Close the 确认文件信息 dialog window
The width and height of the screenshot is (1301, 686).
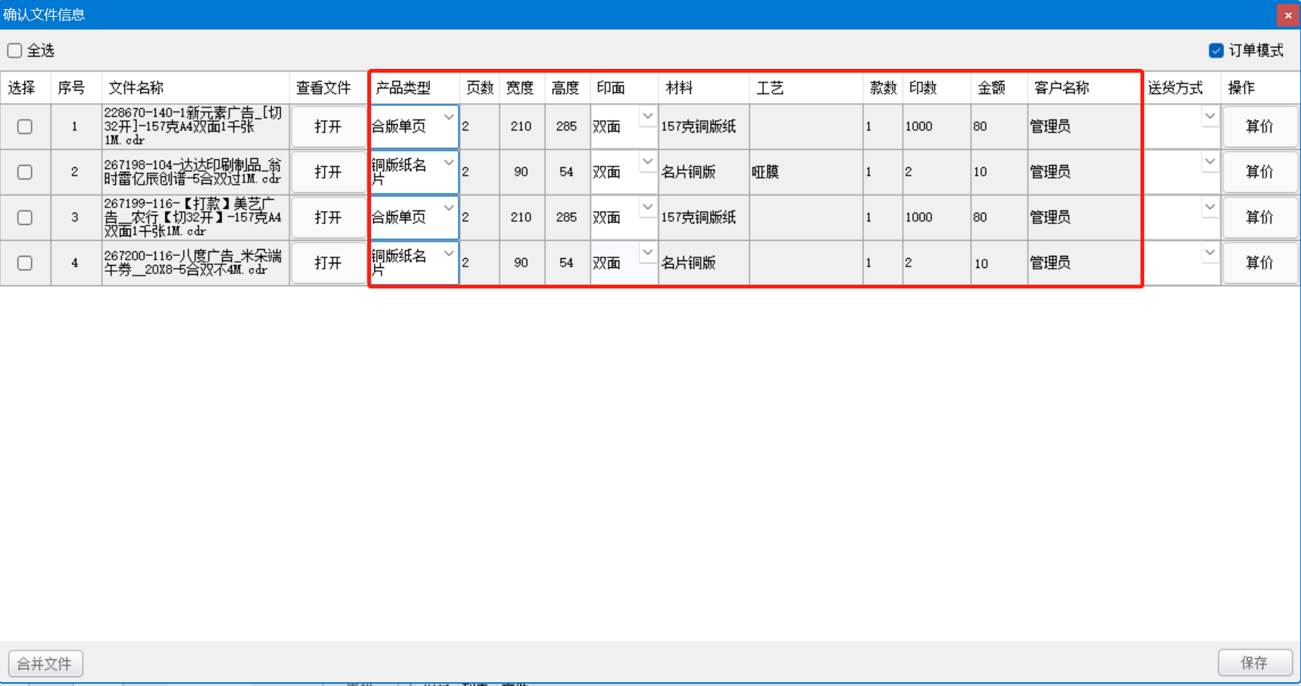coord(1287,15)
